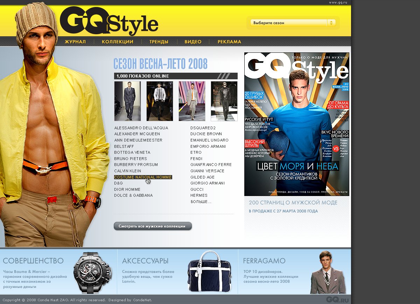Select DSQUARED2 collection

point(203,128)
